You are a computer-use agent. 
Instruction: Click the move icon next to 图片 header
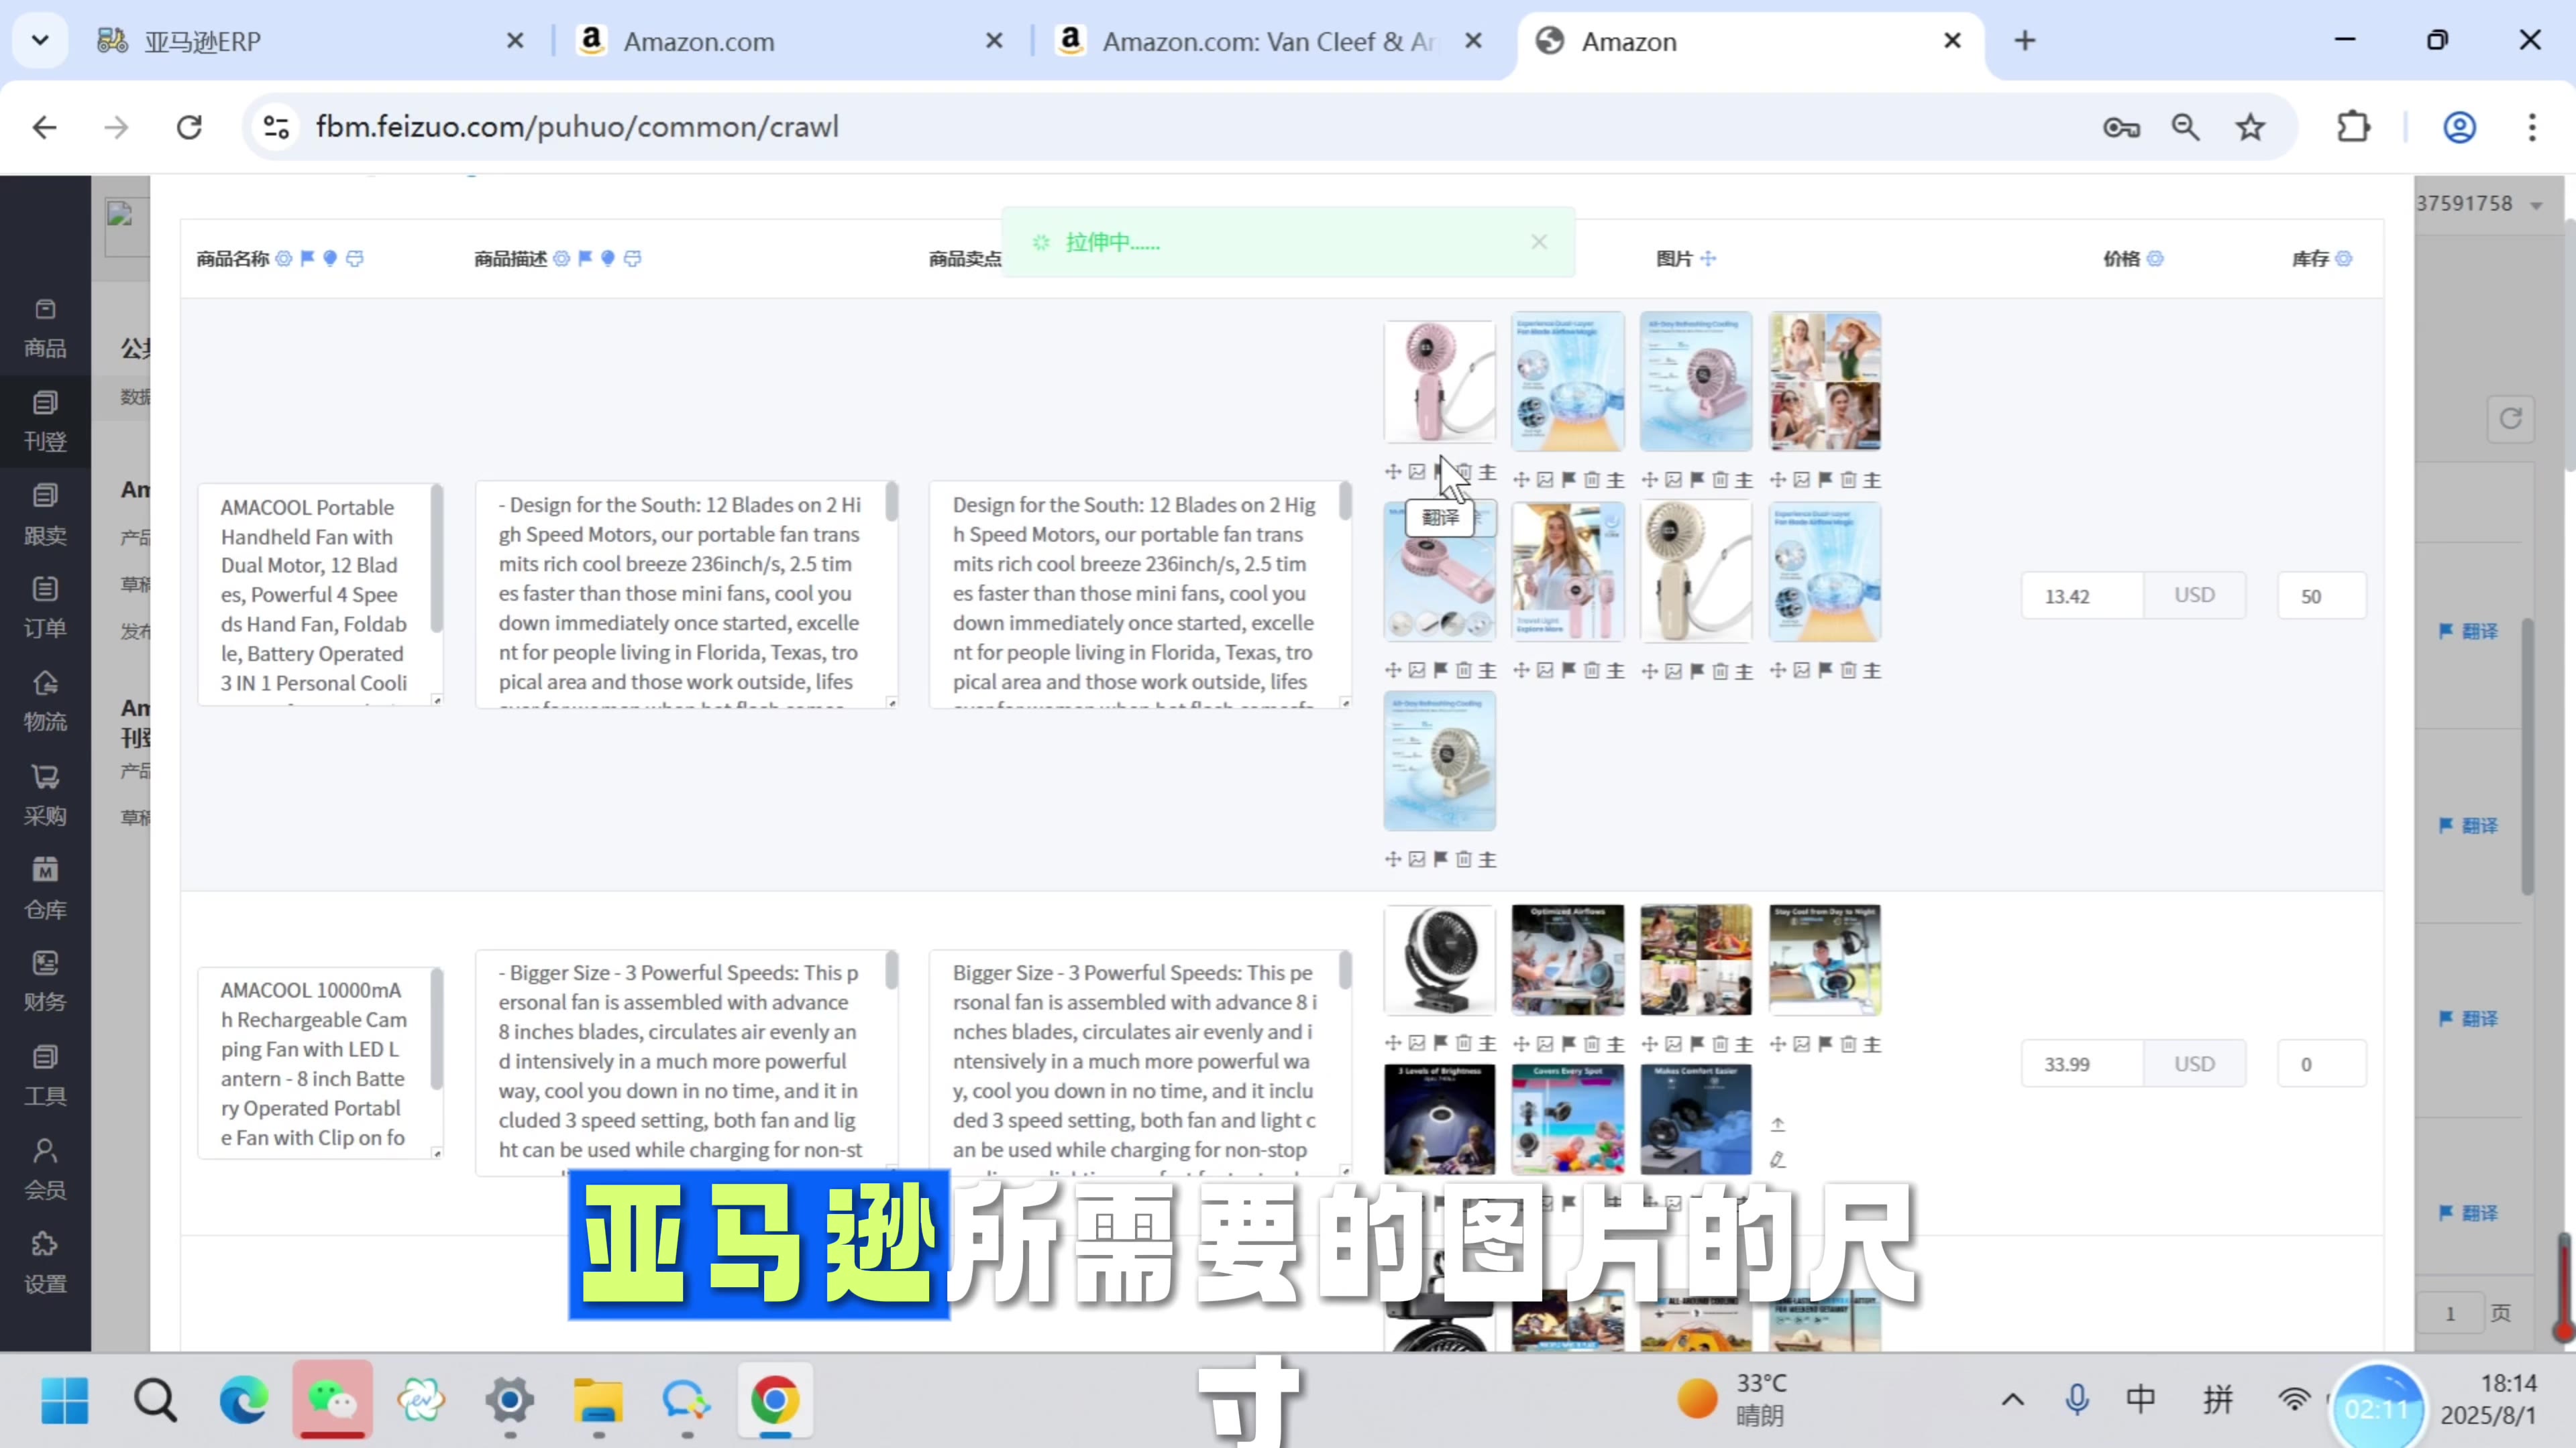(1708, 259)
